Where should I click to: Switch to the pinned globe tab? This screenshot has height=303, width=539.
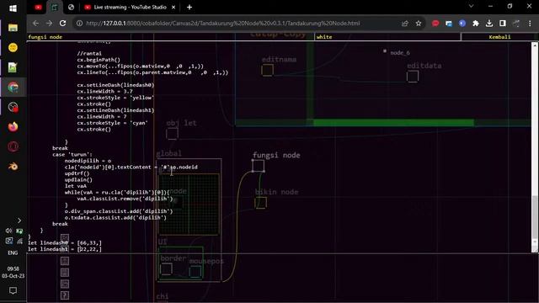click(71, 8)
